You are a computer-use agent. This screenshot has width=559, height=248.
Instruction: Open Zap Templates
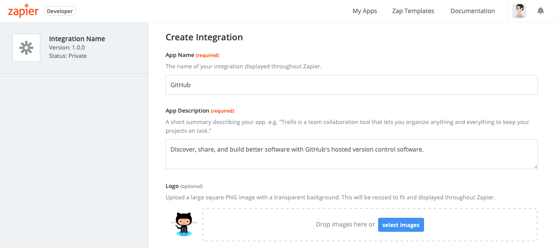(413, 11)
